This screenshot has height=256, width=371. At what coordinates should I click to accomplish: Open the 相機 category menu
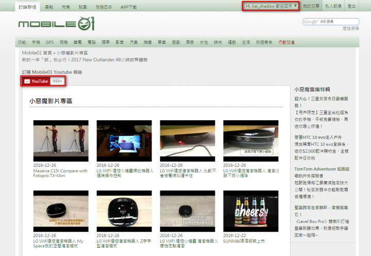pyautogui.click(x=64, y=42)
